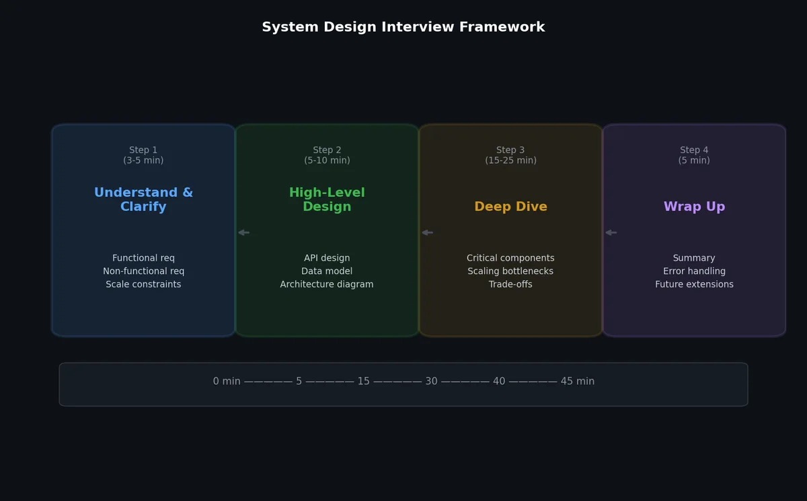Select Trade-offs text
The height and width of the screenshot is (501, 807).
tap(510, 285)
